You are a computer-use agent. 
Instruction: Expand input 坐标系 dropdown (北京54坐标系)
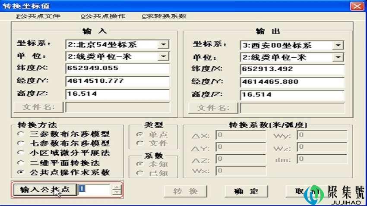[163, 44]
